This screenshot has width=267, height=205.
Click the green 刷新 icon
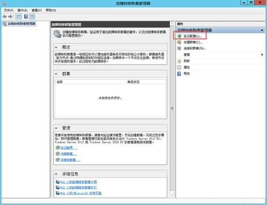tap(179, 61)
